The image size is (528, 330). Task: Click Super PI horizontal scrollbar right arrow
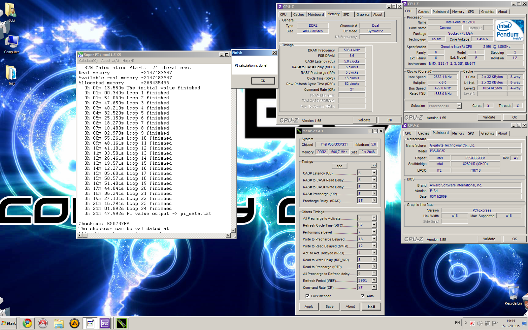click(x=228, y=235)
